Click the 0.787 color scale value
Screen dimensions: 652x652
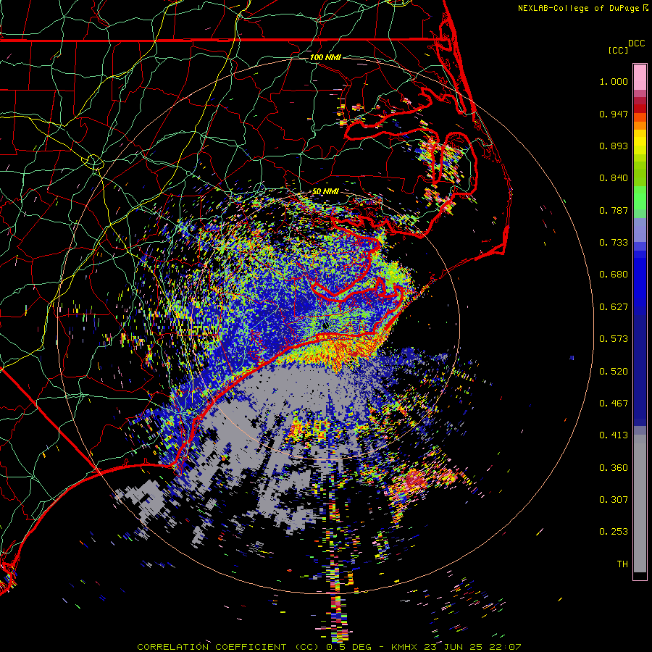click(x=614, y=210)
